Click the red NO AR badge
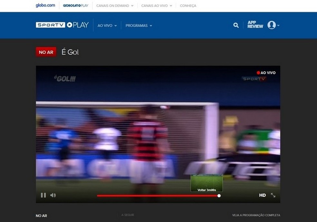 coord(46,51)
